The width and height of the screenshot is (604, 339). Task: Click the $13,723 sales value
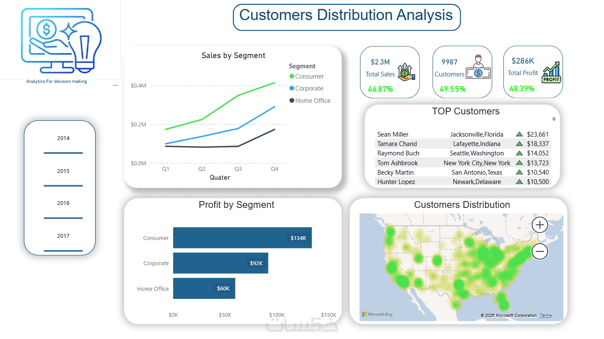tap(538, 163)
